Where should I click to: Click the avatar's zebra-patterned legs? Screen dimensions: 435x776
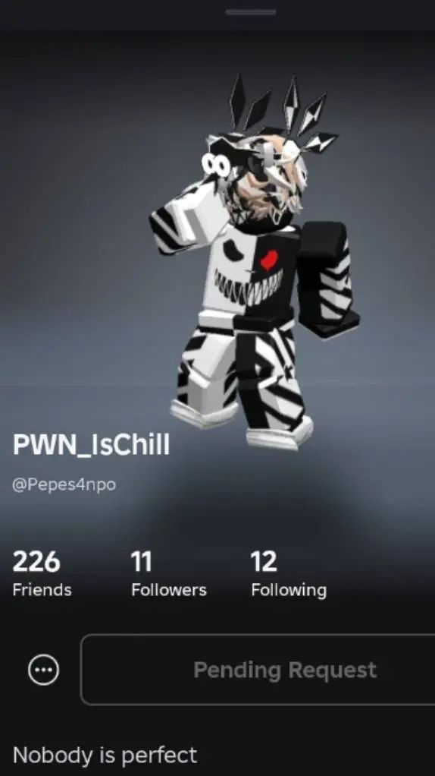click(242, 371)
